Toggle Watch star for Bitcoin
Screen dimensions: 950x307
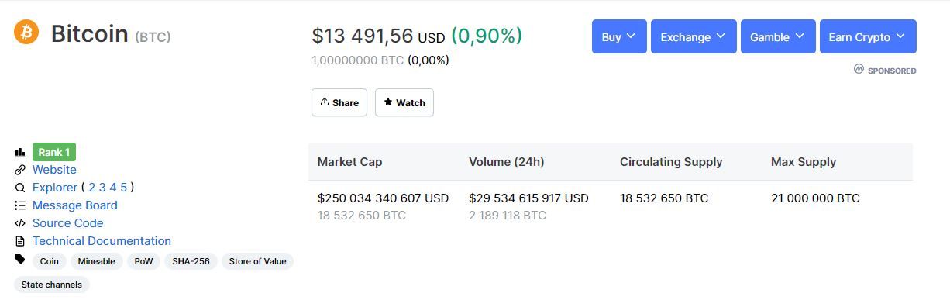[x=404, y=102]
